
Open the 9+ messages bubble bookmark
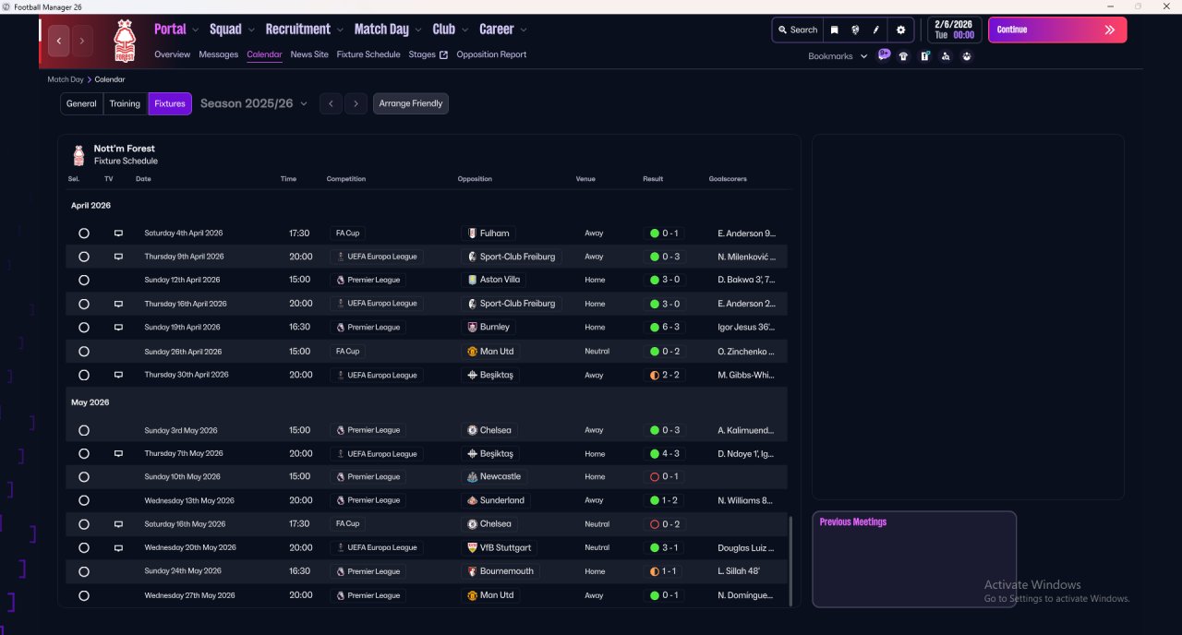(884, 55)
